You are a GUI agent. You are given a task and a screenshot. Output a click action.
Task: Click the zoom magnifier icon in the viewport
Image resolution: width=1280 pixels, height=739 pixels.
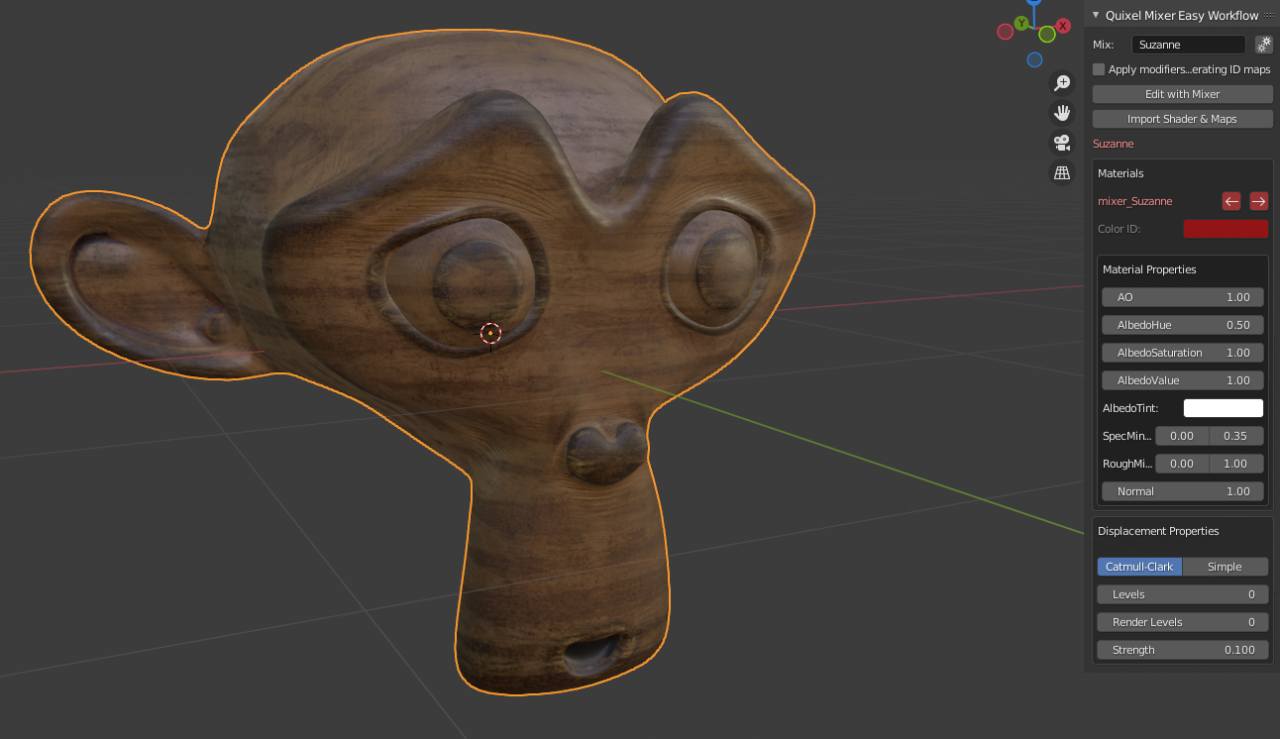pyautogui.click(x=1062, y=83)
